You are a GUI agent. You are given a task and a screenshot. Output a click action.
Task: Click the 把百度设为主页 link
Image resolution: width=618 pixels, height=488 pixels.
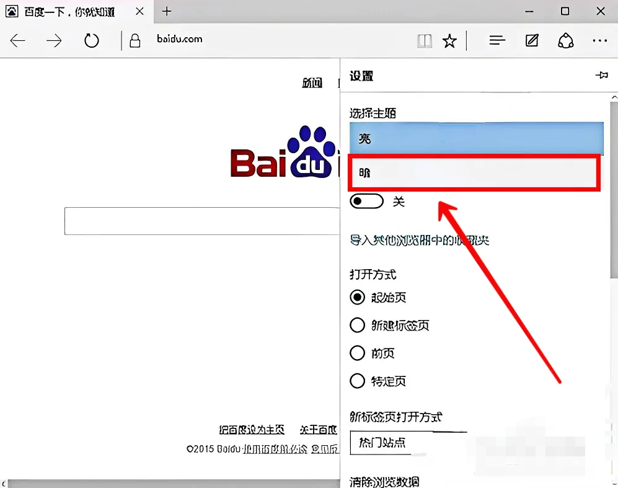(x=252, y=429)
